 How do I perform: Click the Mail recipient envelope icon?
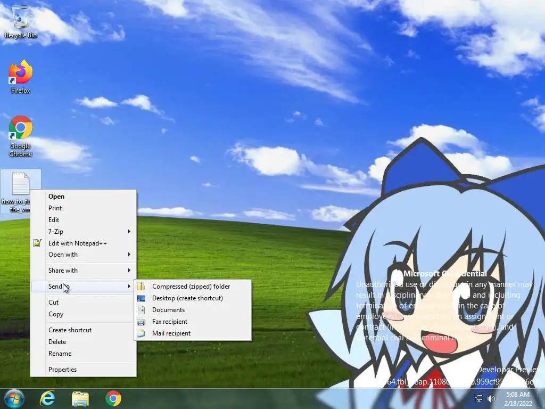click(141, 333)
